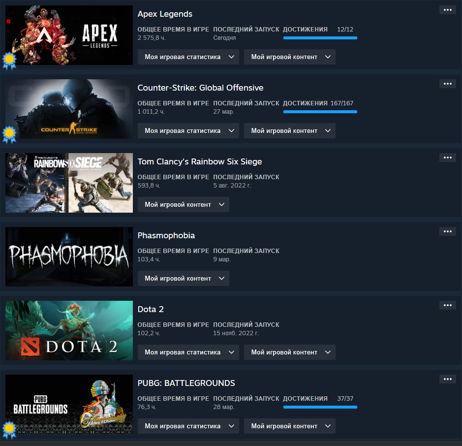Click the PUBG Battlegrounds cover image

(69, 404)
